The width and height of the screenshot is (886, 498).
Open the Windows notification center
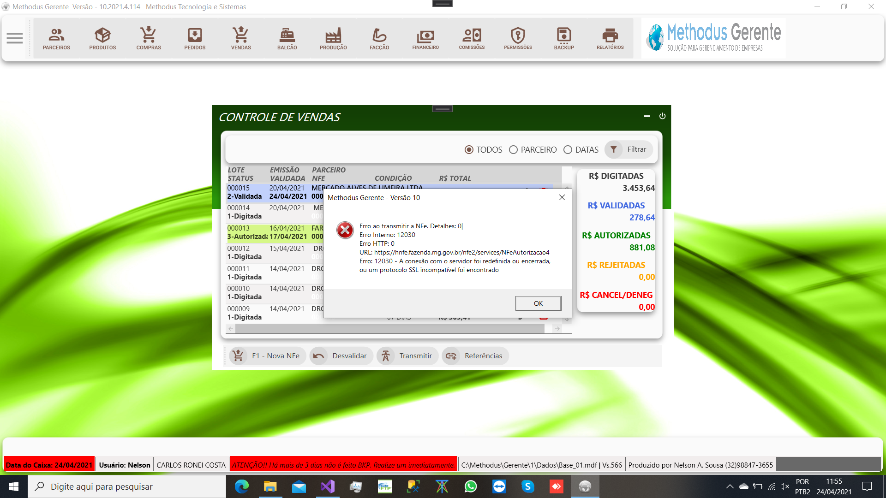(x=867, y=486)
